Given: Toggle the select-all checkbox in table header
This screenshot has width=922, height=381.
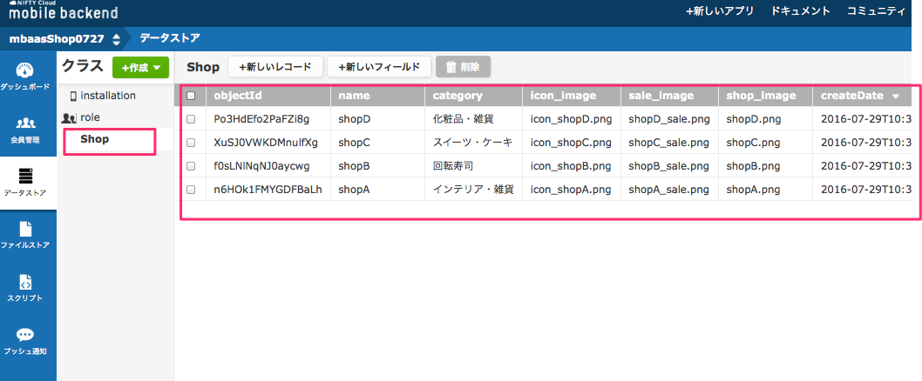Looking at the screenshot, I should pos(191,96).
